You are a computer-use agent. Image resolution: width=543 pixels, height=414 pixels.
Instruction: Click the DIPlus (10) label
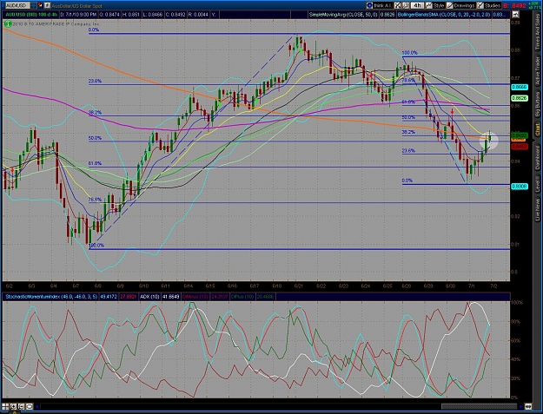coord(242,297)
